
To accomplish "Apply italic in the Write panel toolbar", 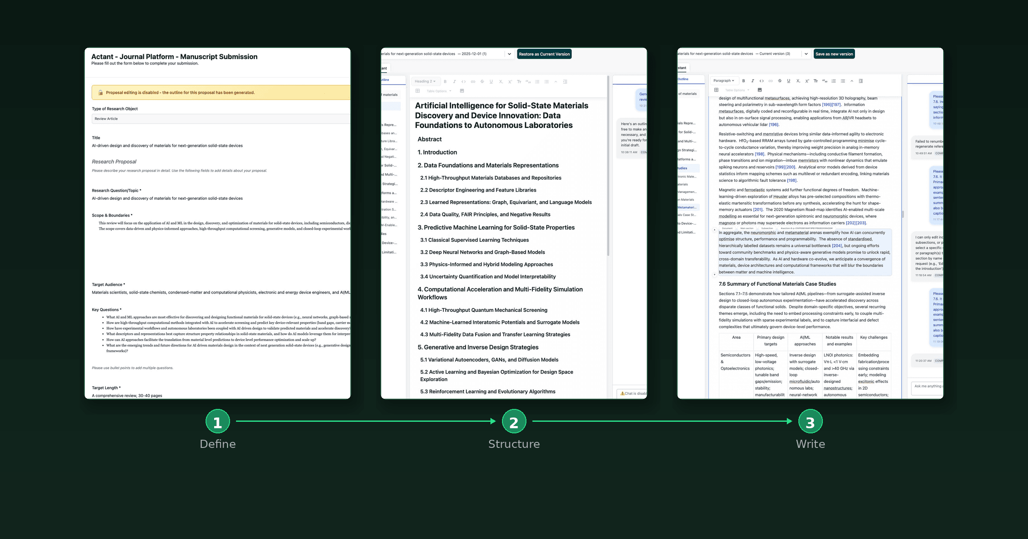I will tap(753, 81).
